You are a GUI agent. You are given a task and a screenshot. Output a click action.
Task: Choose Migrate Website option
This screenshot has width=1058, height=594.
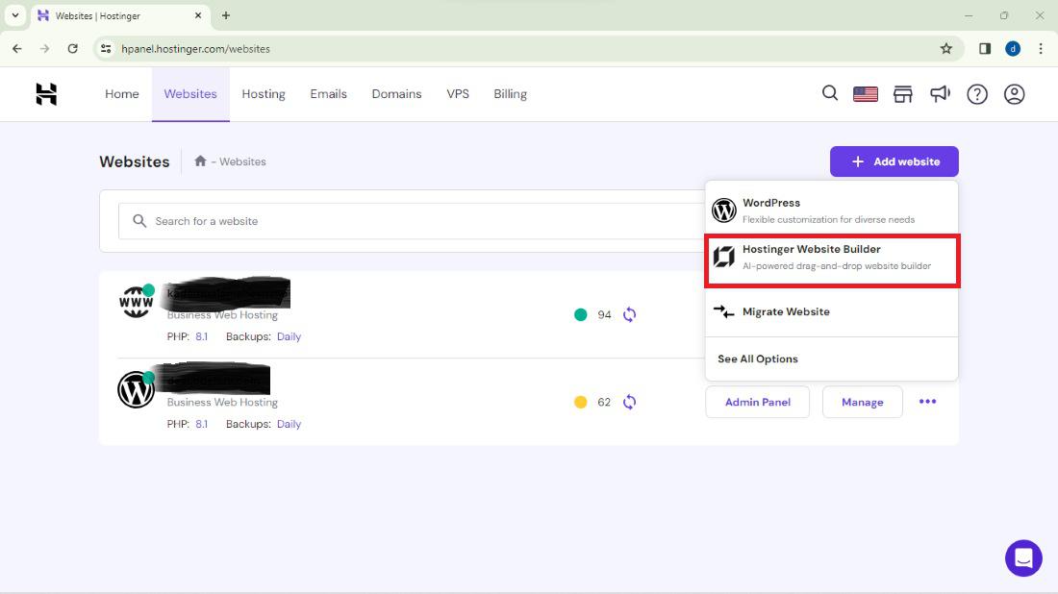[831, 311]
